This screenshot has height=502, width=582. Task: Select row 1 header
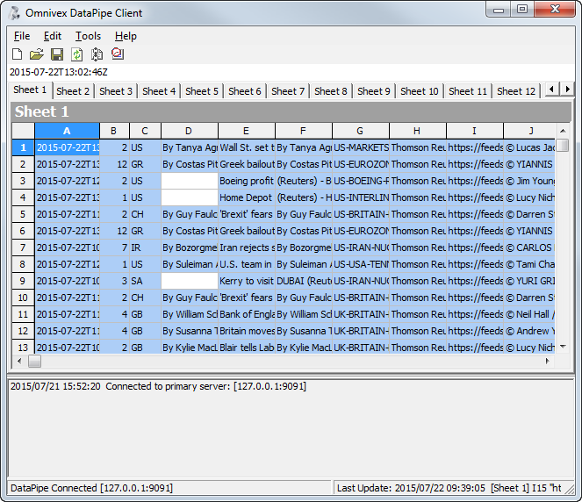(x=23, y=147)
